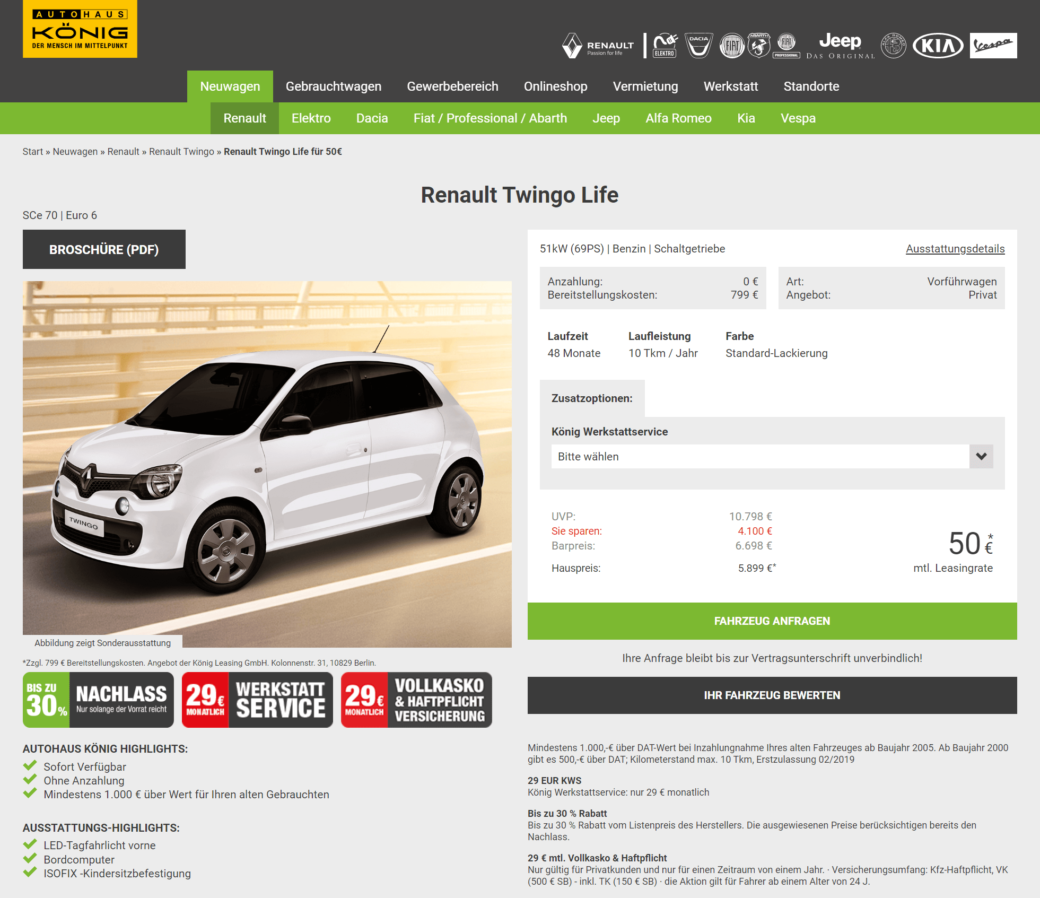Click the 'Standard-Lackierung' Farbe value

click(x=776, y=353)
